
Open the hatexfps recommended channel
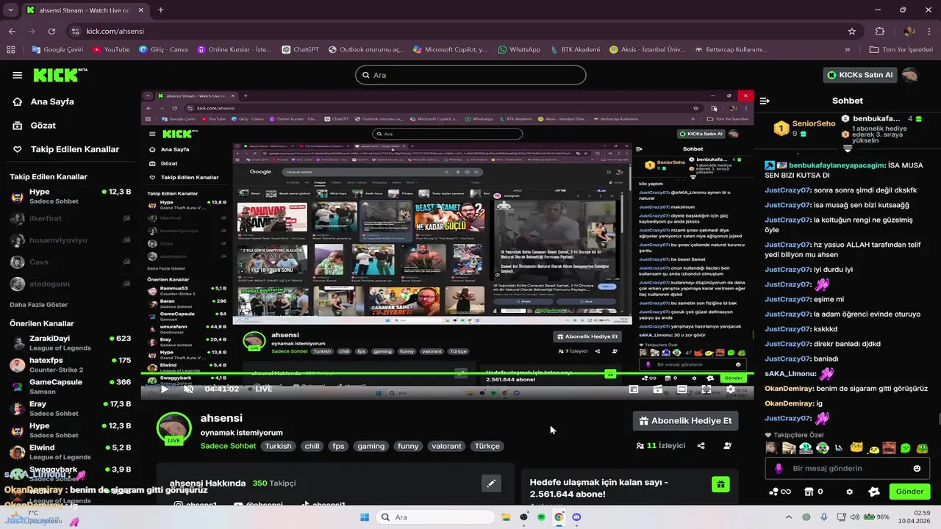pyautogui.click(x=71, y=364)
